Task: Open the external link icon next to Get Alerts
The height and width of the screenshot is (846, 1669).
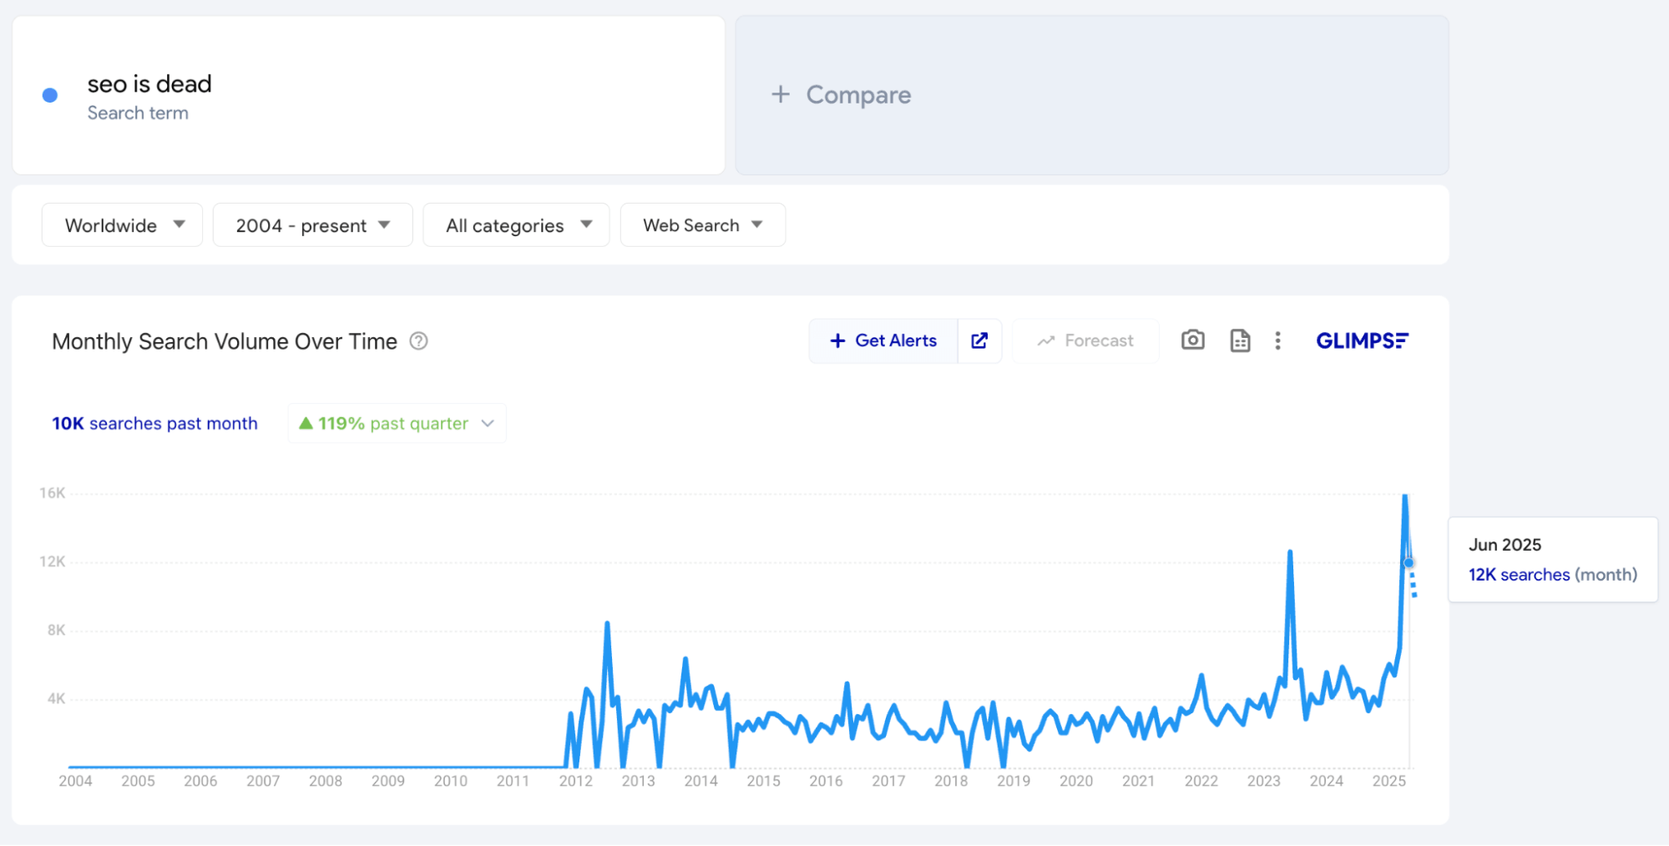Action: (x=979, y=340)
